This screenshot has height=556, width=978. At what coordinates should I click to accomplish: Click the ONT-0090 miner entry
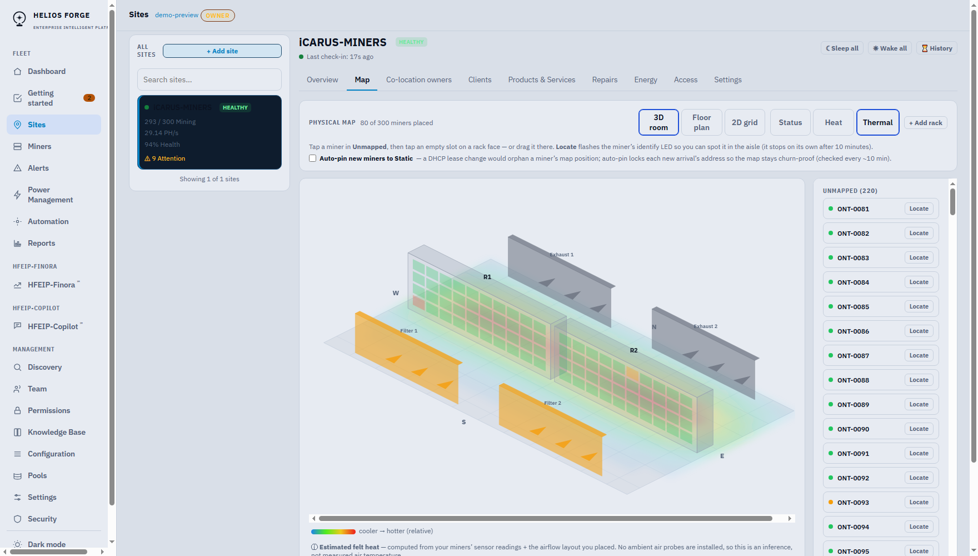click(x=881, y=429)
